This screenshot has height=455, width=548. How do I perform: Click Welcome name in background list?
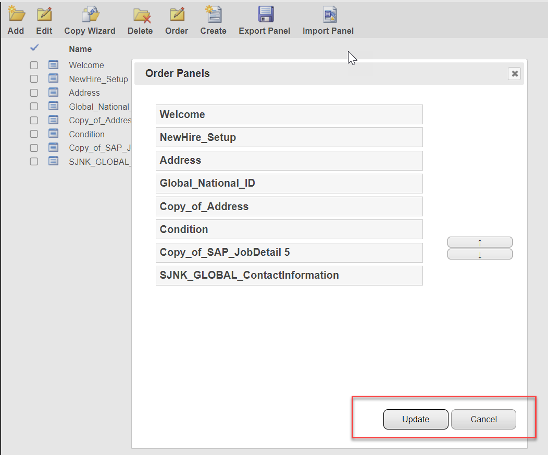86,65
